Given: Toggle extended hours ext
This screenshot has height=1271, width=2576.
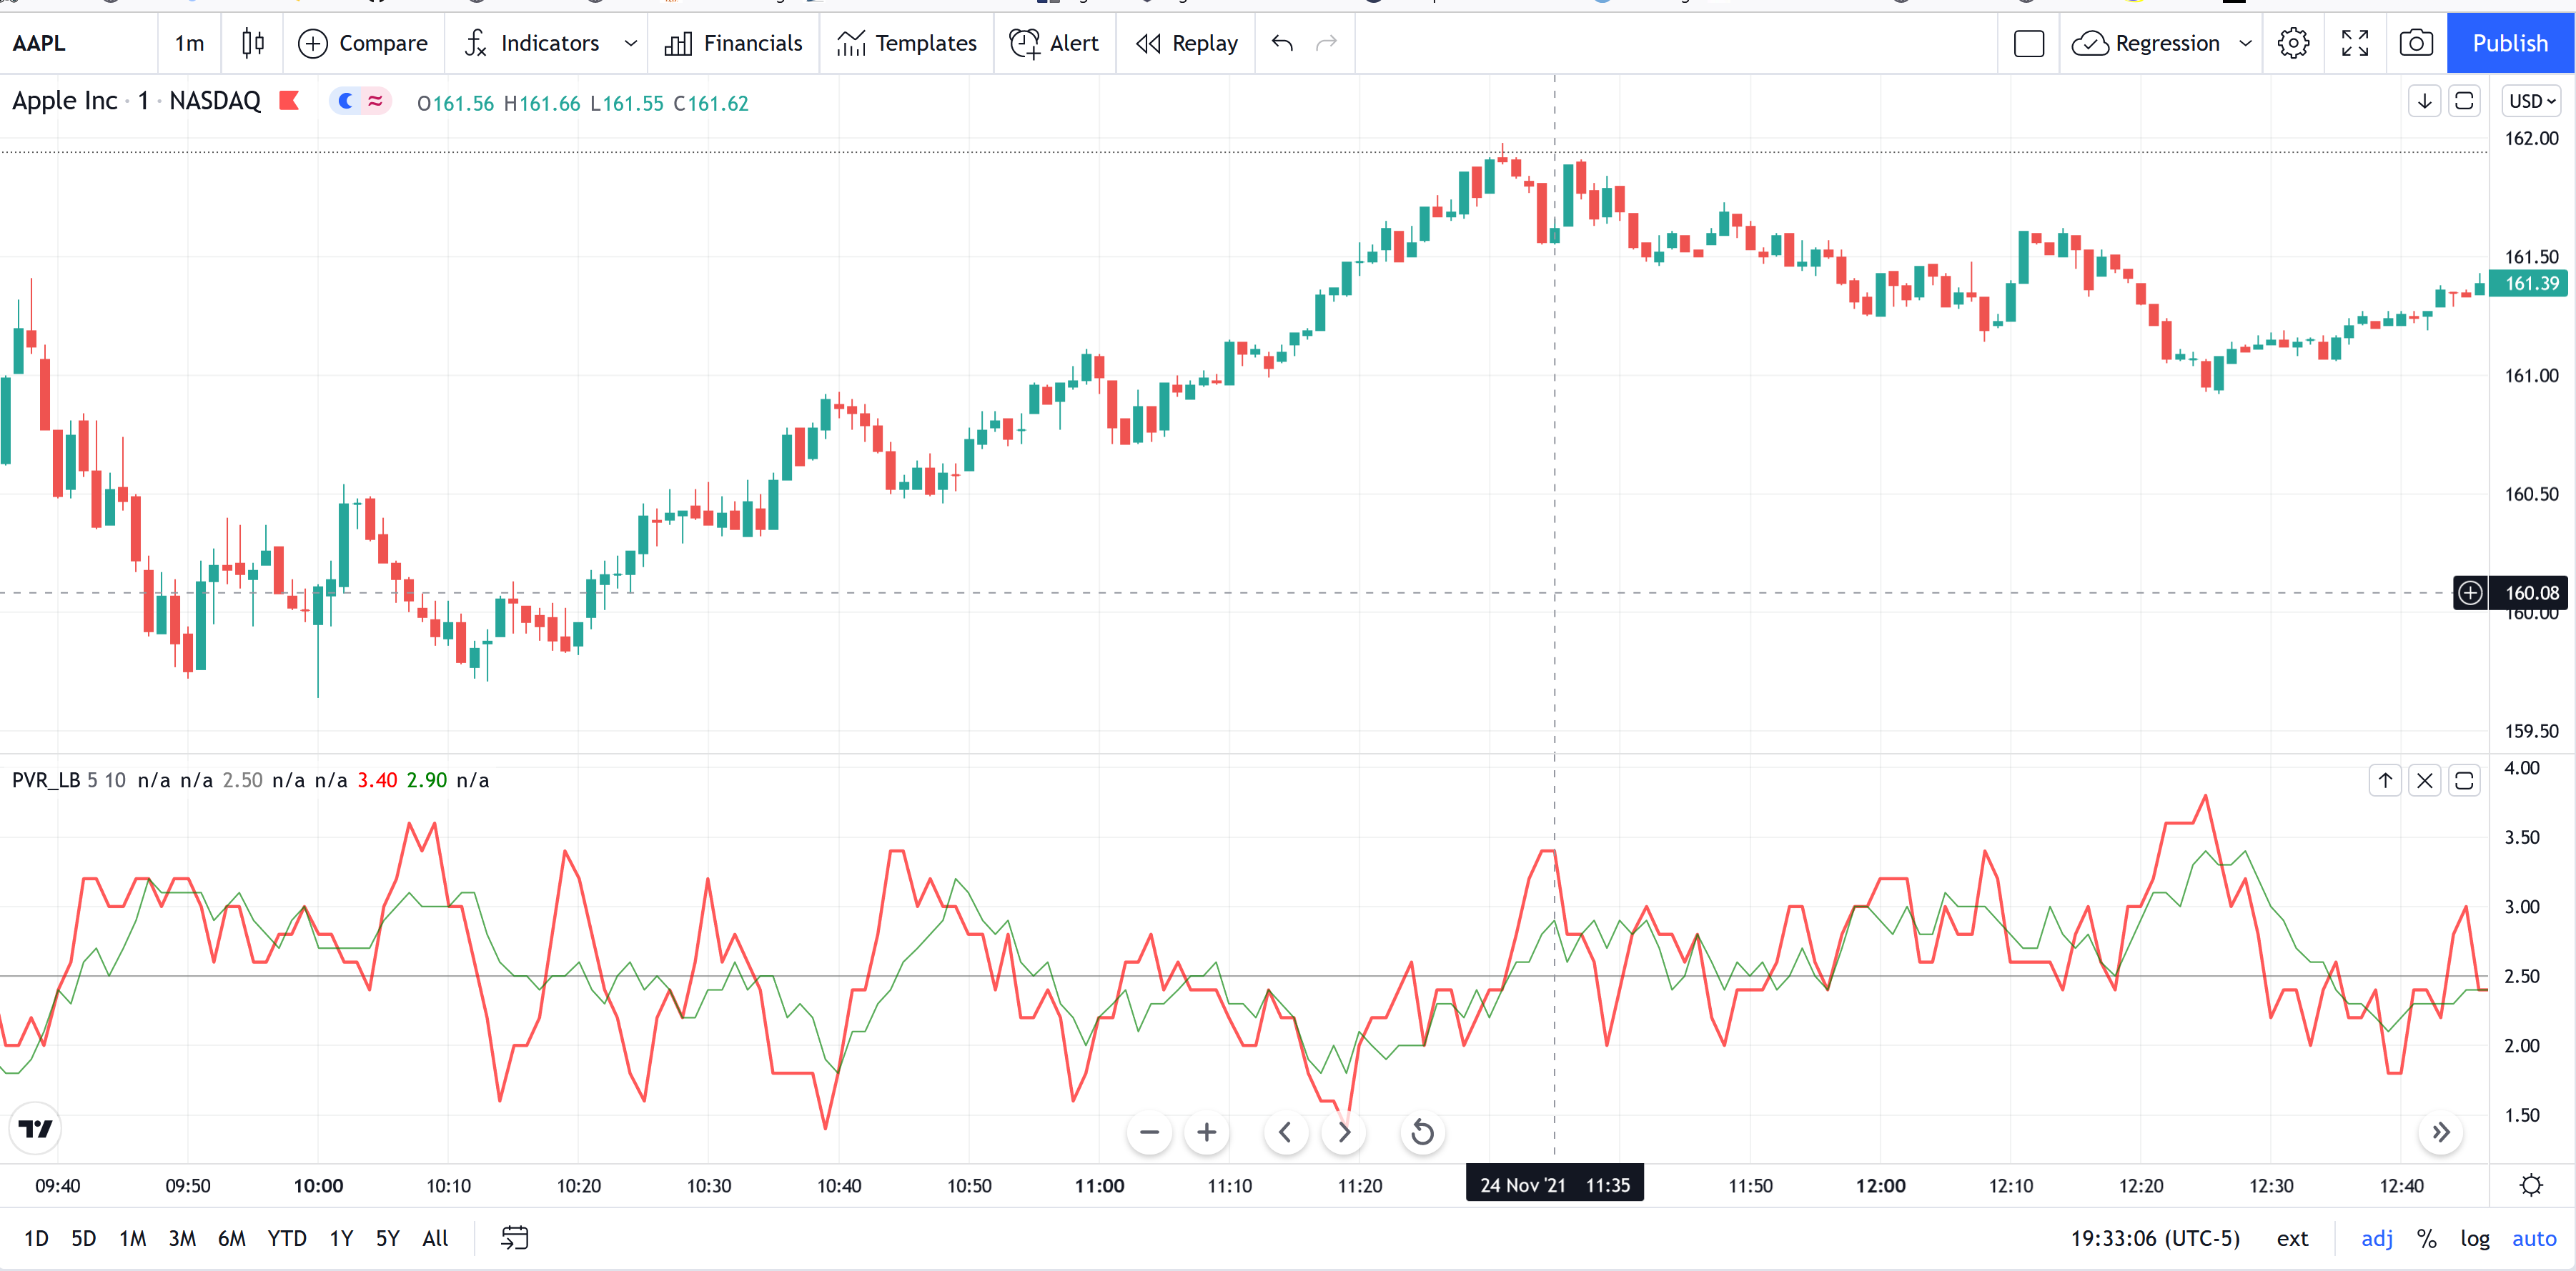Looking at the screenshot, I should tap(2292, 1238).
